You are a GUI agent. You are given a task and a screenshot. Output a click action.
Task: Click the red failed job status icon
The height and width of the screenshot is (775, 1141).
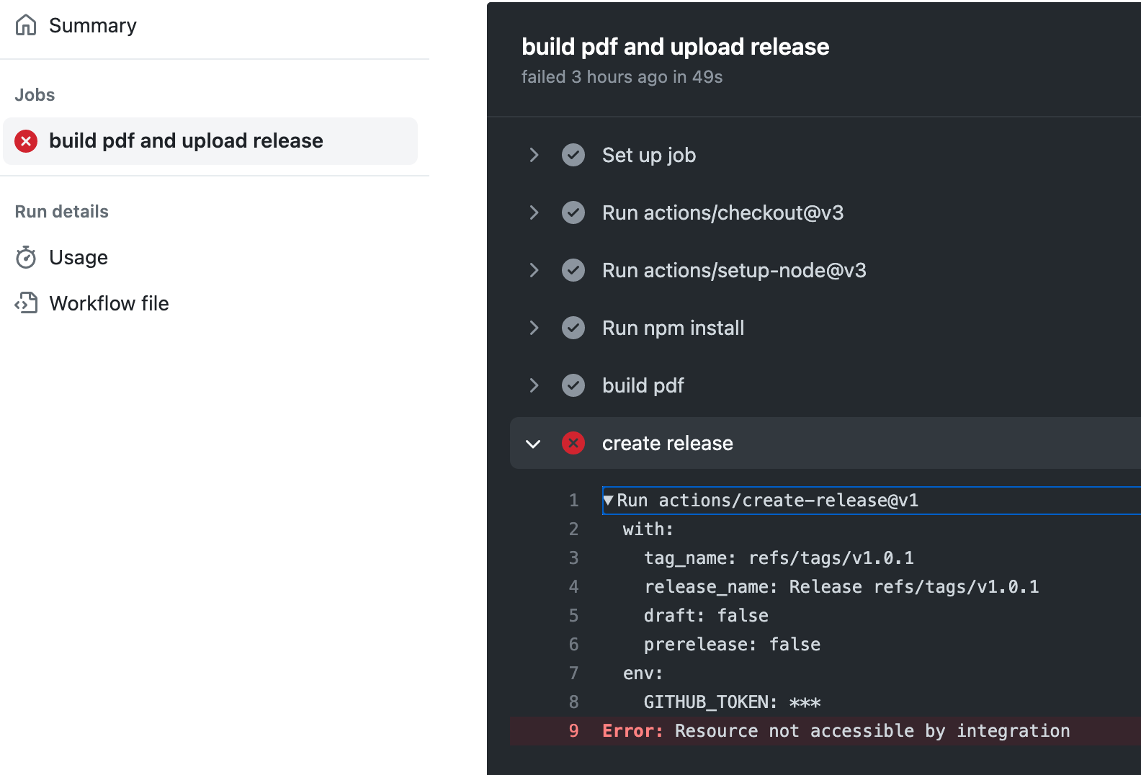[26, 141]
